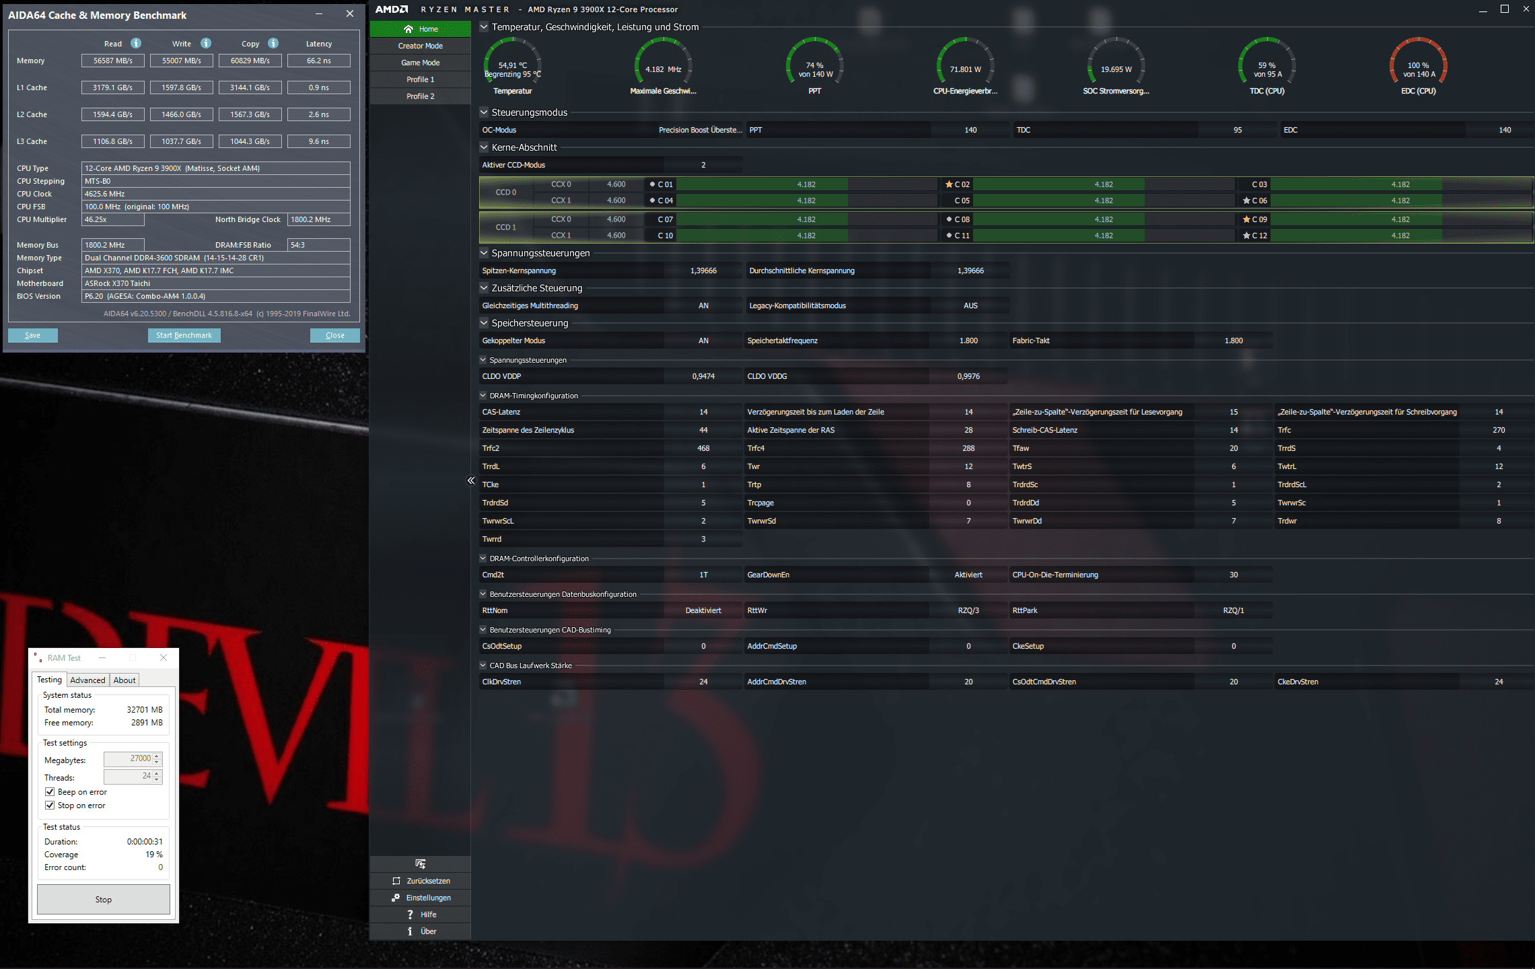Collapse sidebar with double-chevron arrow
This screenshot has width=1535, height=969.
point(471,480)
